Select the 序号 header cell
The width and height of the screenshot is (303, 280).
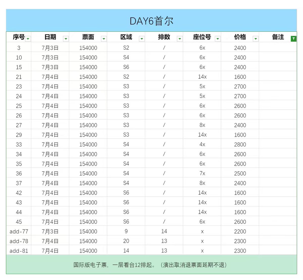19,37
